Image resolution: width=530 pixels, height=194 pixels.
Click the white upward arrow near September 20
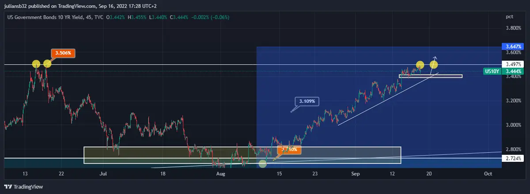(433, 59)
